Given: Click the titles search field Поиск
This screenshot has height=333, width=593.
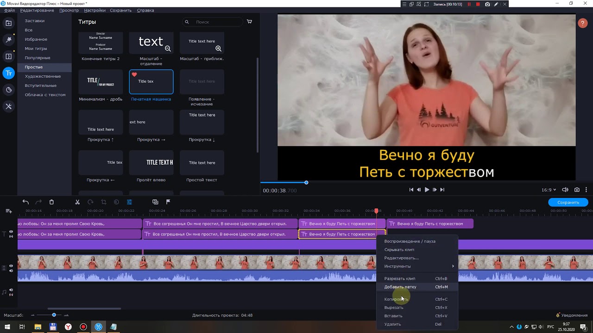Looking at the screenshot, I should [212, 22].
